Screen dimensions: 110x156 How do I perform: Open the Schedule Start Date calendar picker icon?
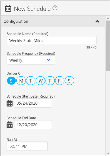point(10,103)
